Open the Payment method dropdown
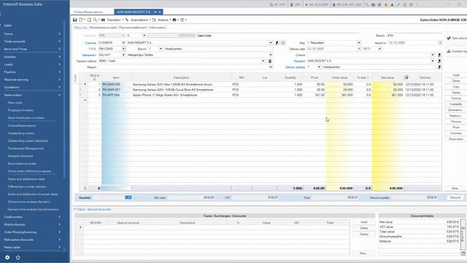 pyautogui.click(x=263, y=61)
